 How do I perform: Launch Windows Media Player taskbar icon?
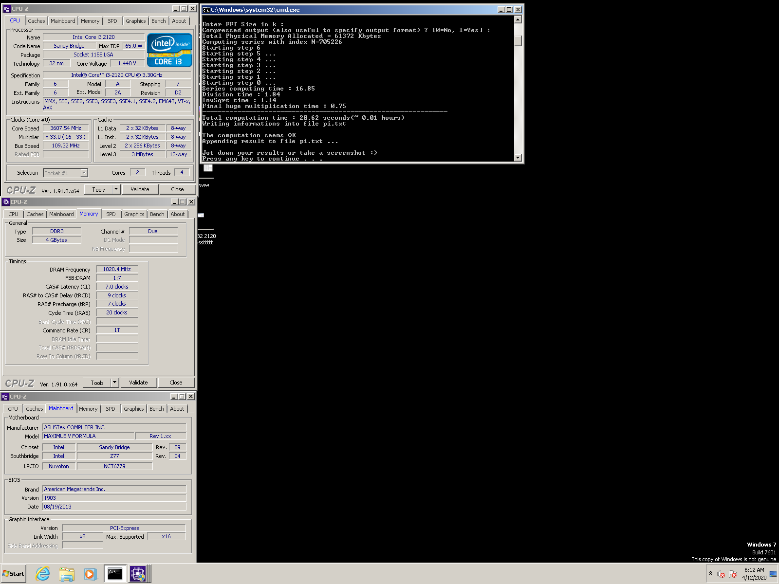pyautogui.click(x=90, y=574)
